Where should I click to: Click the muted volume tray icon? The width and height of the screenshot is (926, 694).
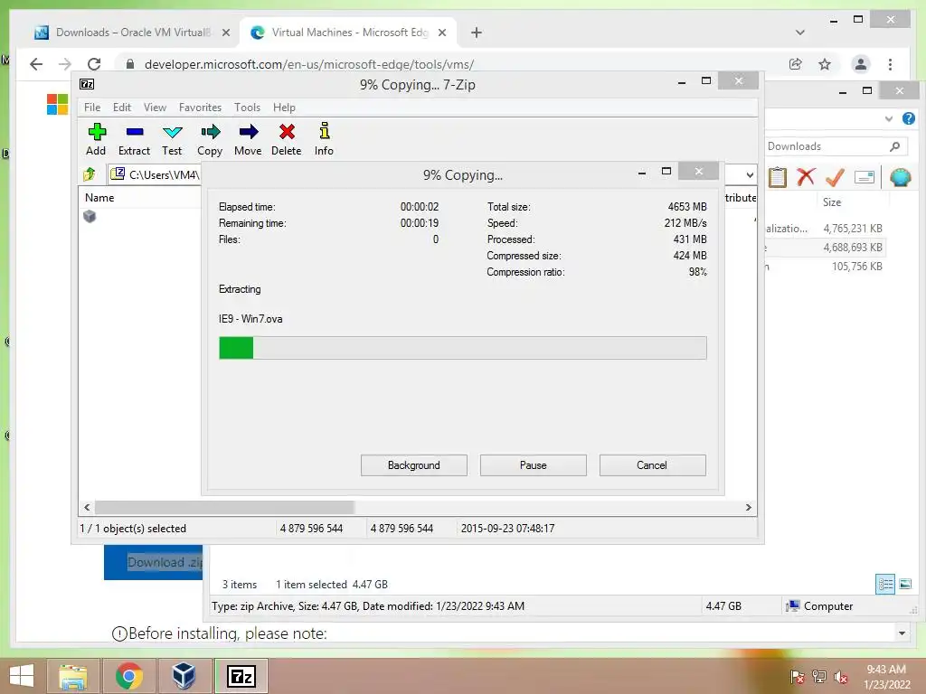[x=840, y=677]
